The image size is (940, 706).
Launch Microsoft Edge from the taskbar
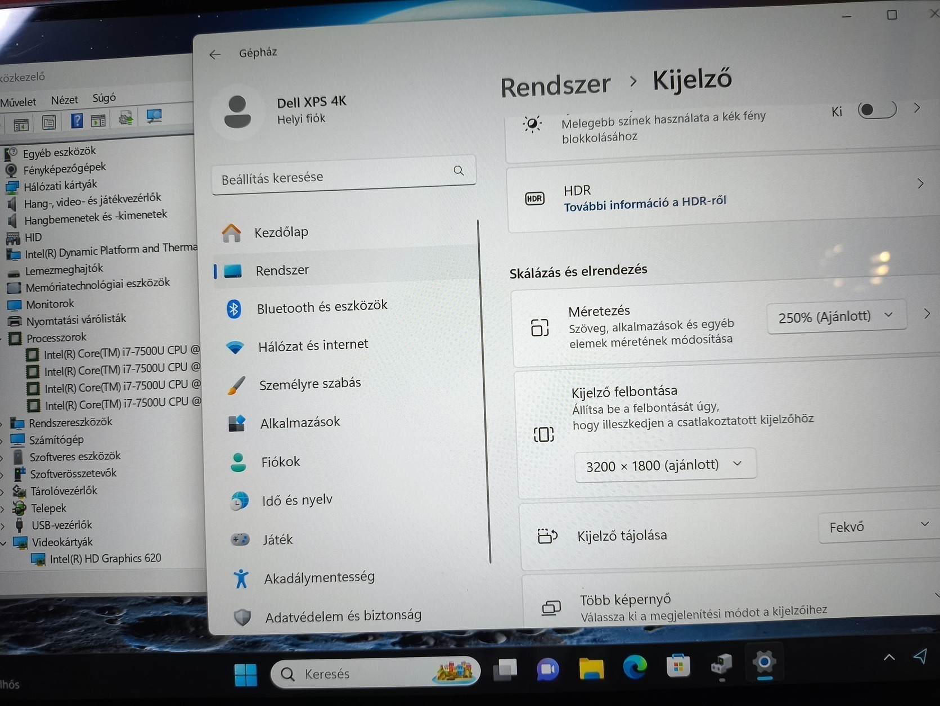(635, 667)
